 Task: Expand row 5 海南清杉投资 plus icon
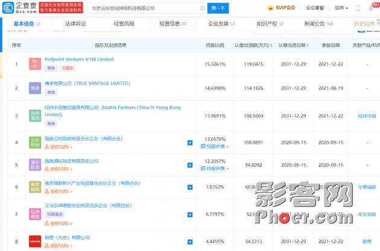click(x=190, y=165)
